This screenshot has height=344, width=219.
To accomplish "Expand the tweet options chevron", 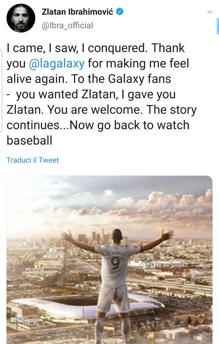I will (210, 12).
